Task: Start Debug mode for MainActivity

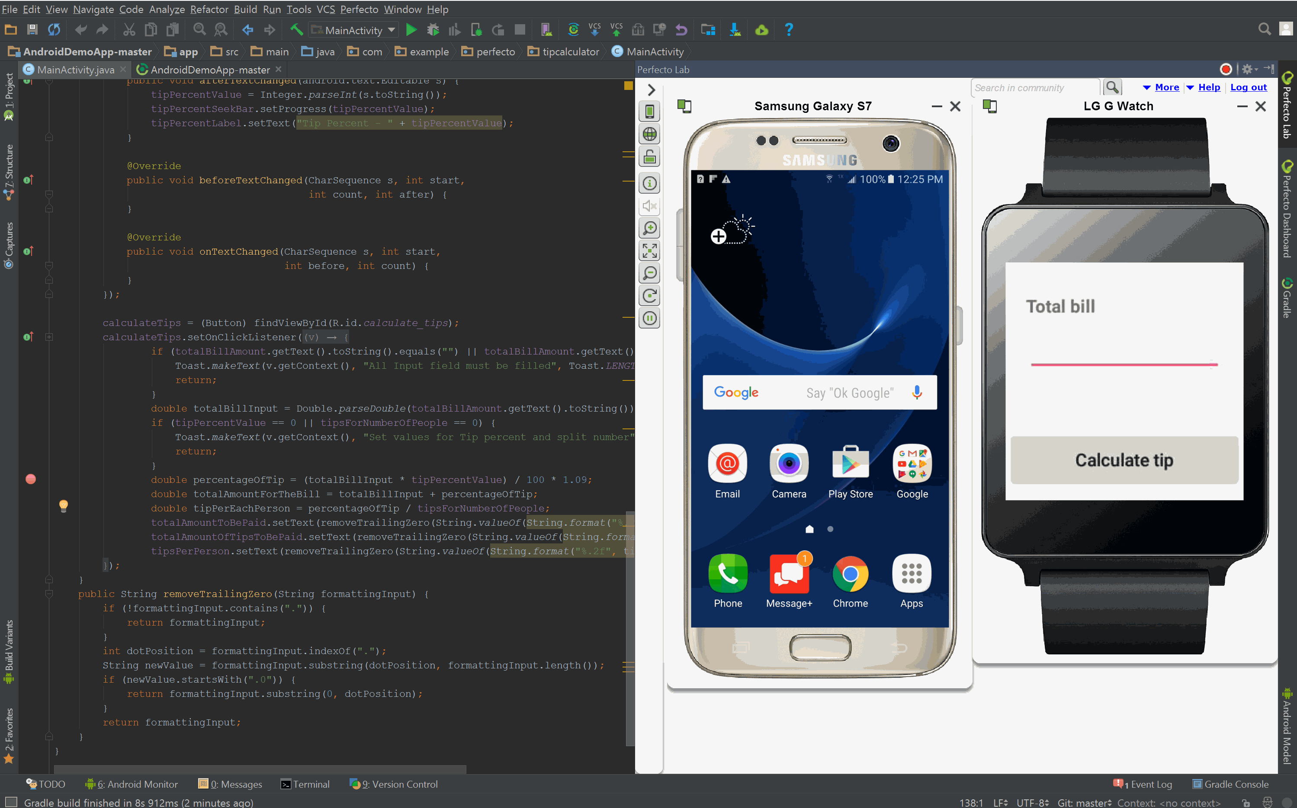Action: point(433,29)
